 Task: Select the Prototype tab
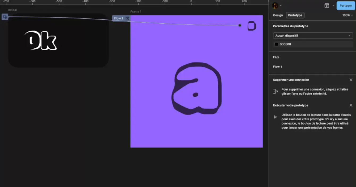click(x=295, y=15)
